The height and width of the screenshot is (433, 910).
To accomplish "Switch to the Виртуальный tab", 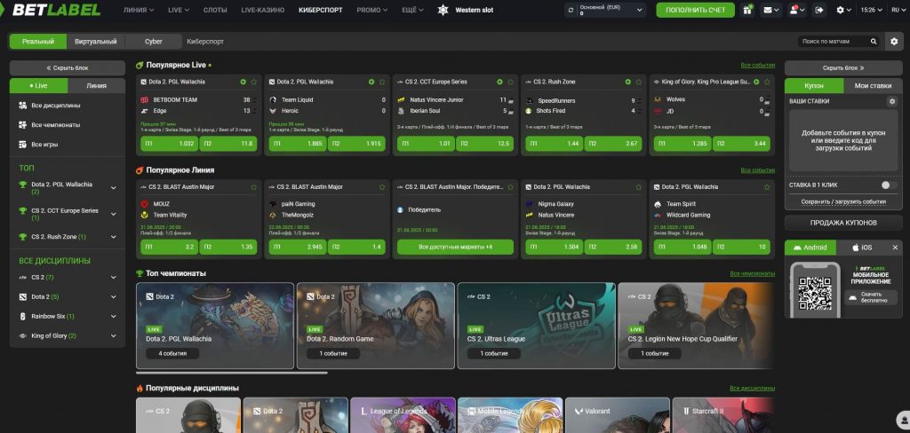I will click(96, 42).
